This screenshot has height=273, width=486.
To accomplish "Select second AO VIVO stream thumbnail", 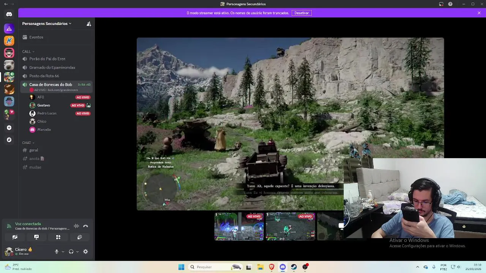I will [x=290, y=226].
